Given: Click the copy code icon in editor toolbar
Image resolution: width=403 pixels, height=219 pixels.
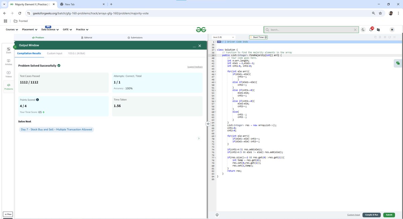Looking at the screenshot, I should (375, 37).
